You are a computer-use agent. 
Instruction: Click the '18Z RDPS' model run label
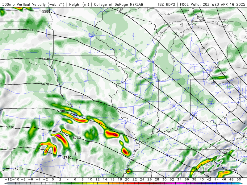166,5
